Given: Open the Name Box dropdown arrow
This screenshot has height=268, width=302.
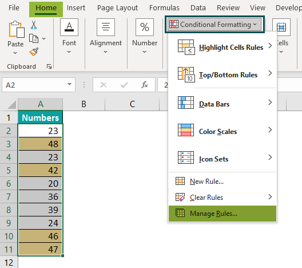Looking at the screenshot, I should pyautogui.click(x=70, y=84).
